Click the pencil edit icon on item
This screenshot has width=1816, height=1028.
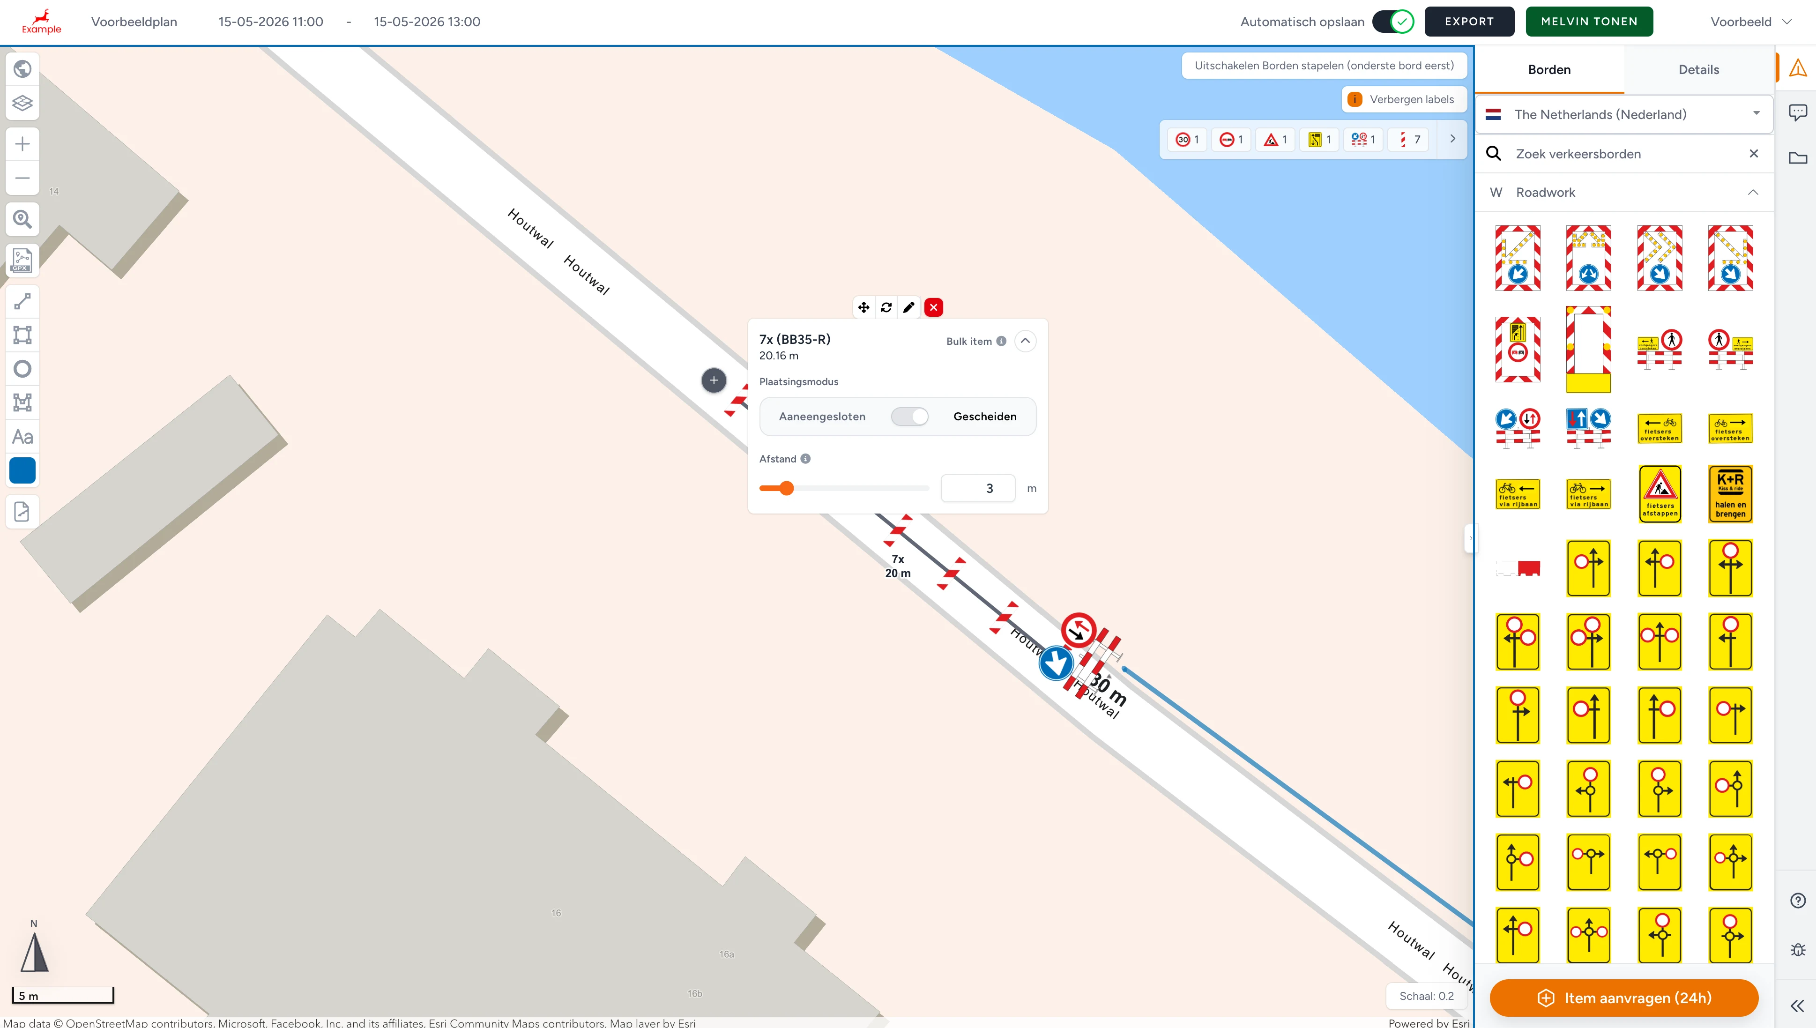pos(909,307)
